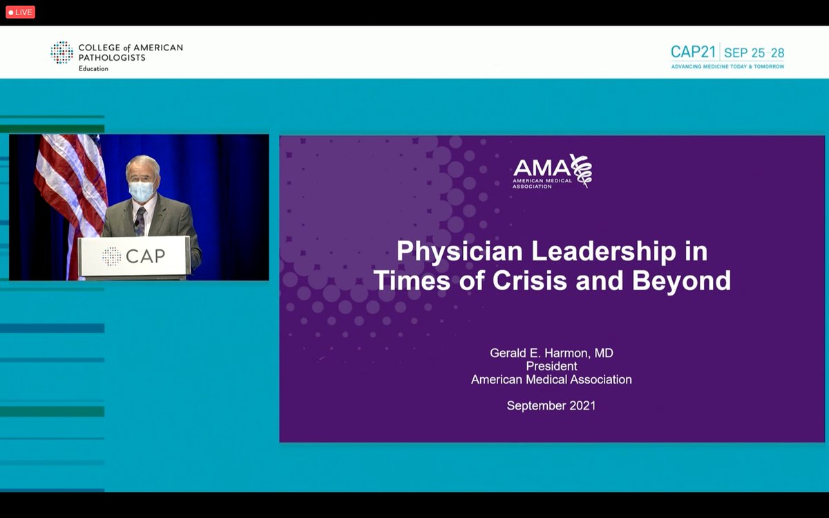829x518 pixels.
Task: Click the 'American Medical Association' line under President
Action: 551,379
